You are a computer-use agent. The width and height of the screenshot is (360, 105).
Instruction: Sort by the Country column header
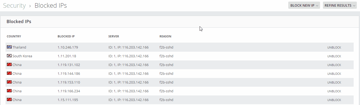pyautogui.click(x=14, y=36)
